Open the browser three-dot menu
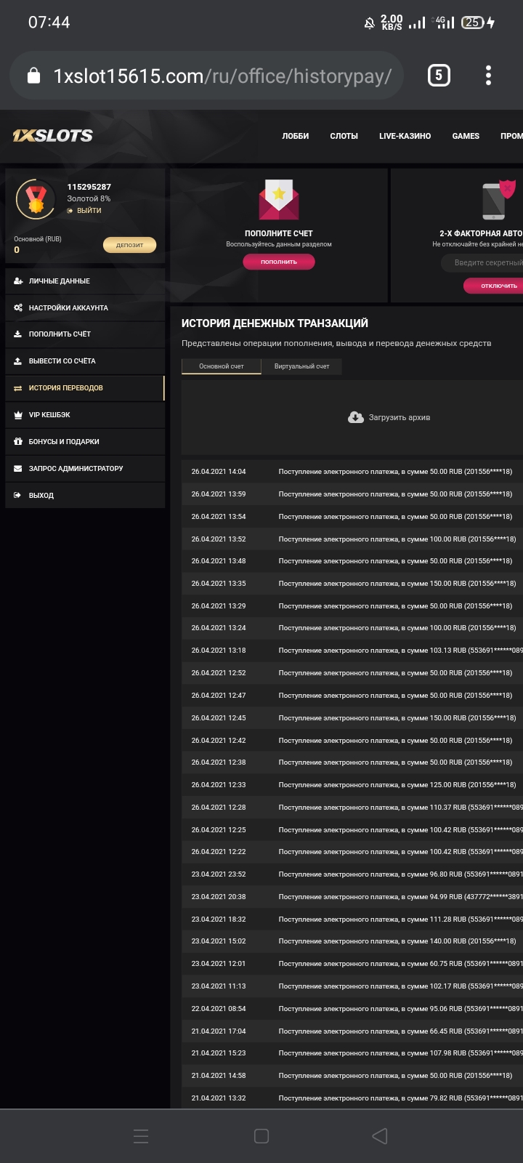 pyautogui.click(x=488, y=76)
